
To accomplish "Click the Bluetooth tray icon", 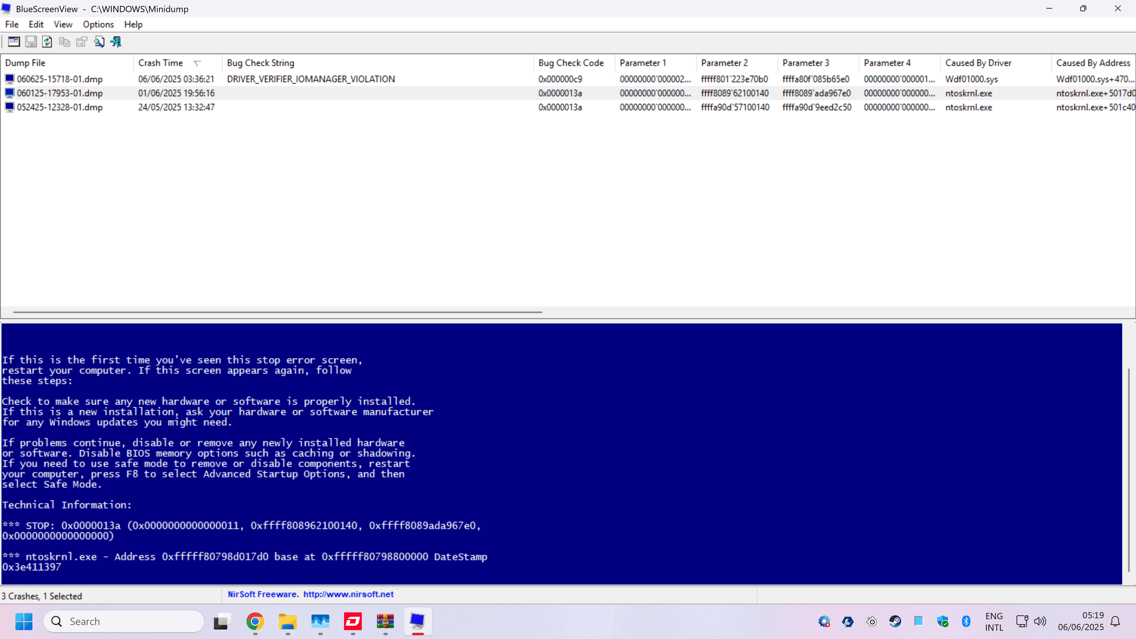I will [x=966, y=621].
